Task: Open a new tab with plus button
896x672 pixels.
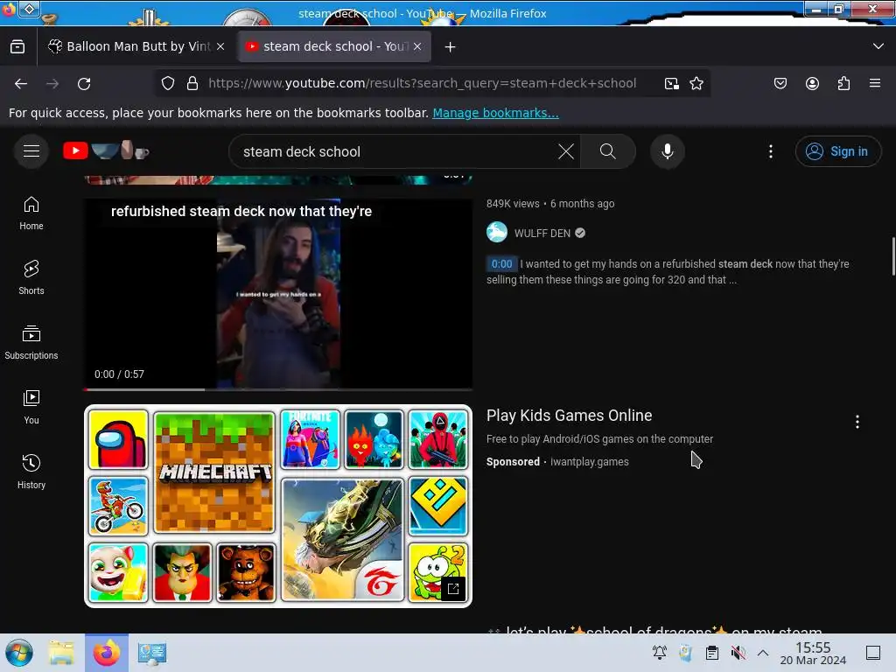Action: pos(451,47)
